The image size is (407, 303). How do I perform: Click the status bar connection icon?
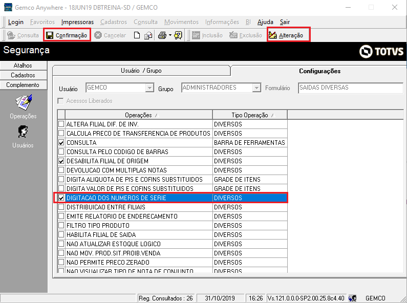353,298
